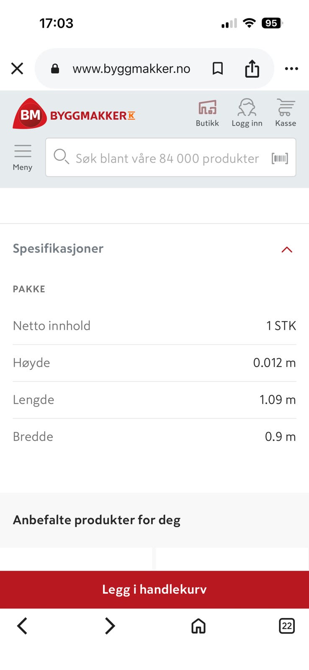Go to browser home page

tap(198, 626)
